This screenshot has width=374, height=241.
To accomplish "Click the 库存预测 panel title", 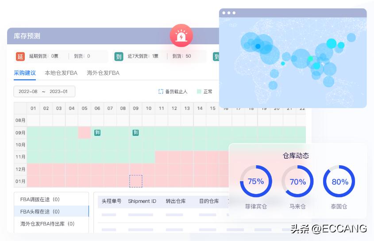I will pos(27,36).
